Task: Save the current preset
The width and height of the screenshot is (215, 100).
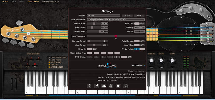Action: click(127, 16)
